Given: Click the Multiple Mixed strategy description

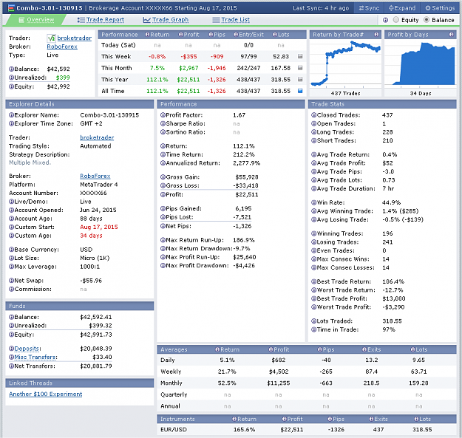Looking at the screenshot, I should click(30, 162).
